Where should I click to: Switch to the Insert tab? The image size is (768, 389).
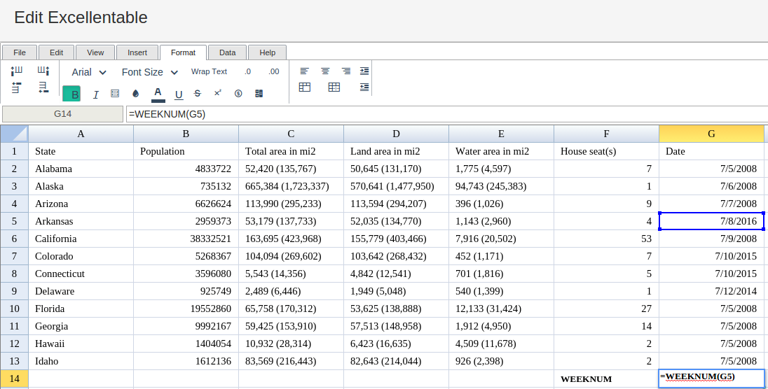click(x=137, y=52)
